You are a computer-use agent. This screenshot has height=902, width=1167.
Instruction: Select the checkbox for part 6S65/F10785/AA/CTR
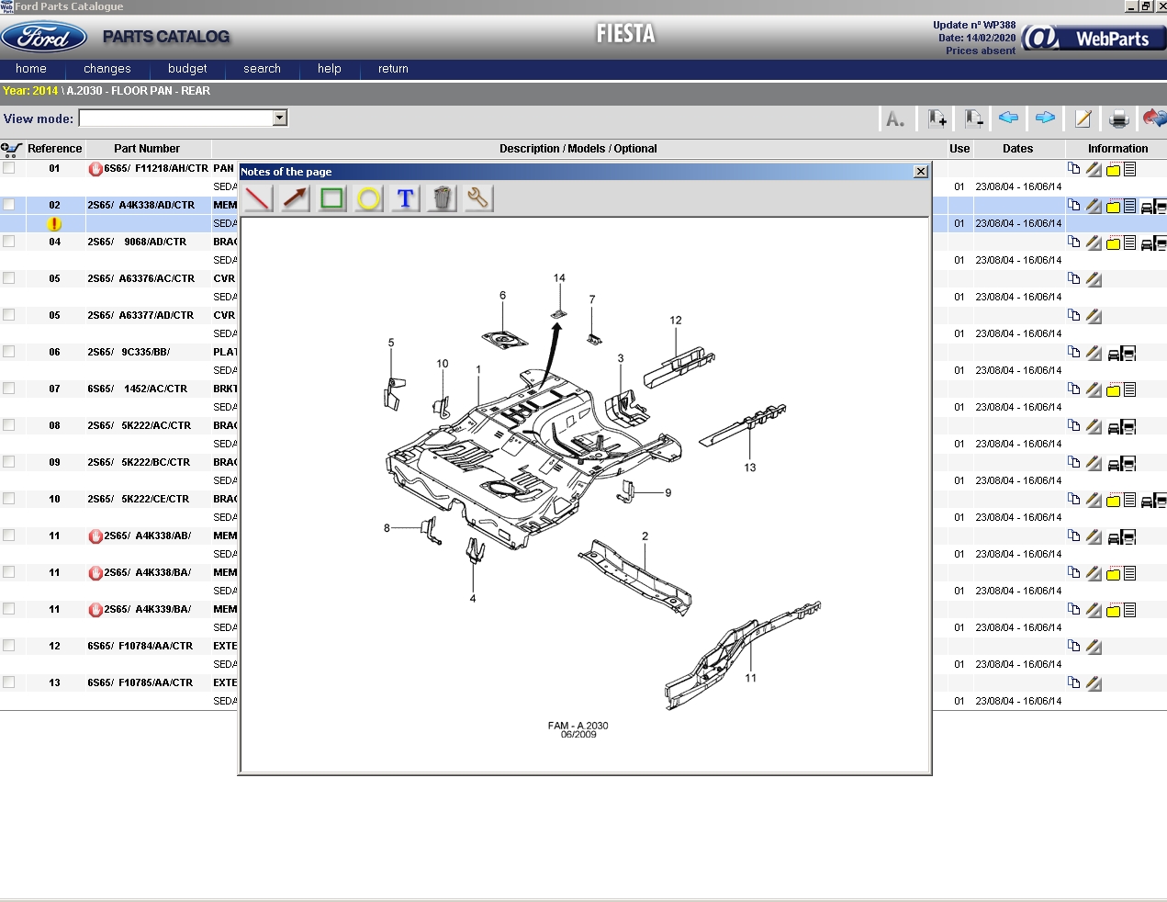(x=9, y=682)
